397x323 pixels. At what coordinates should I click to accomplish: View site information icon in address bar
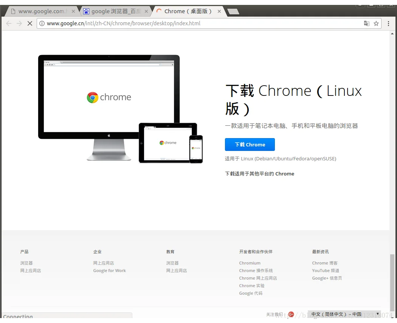(x=42, y=23)
